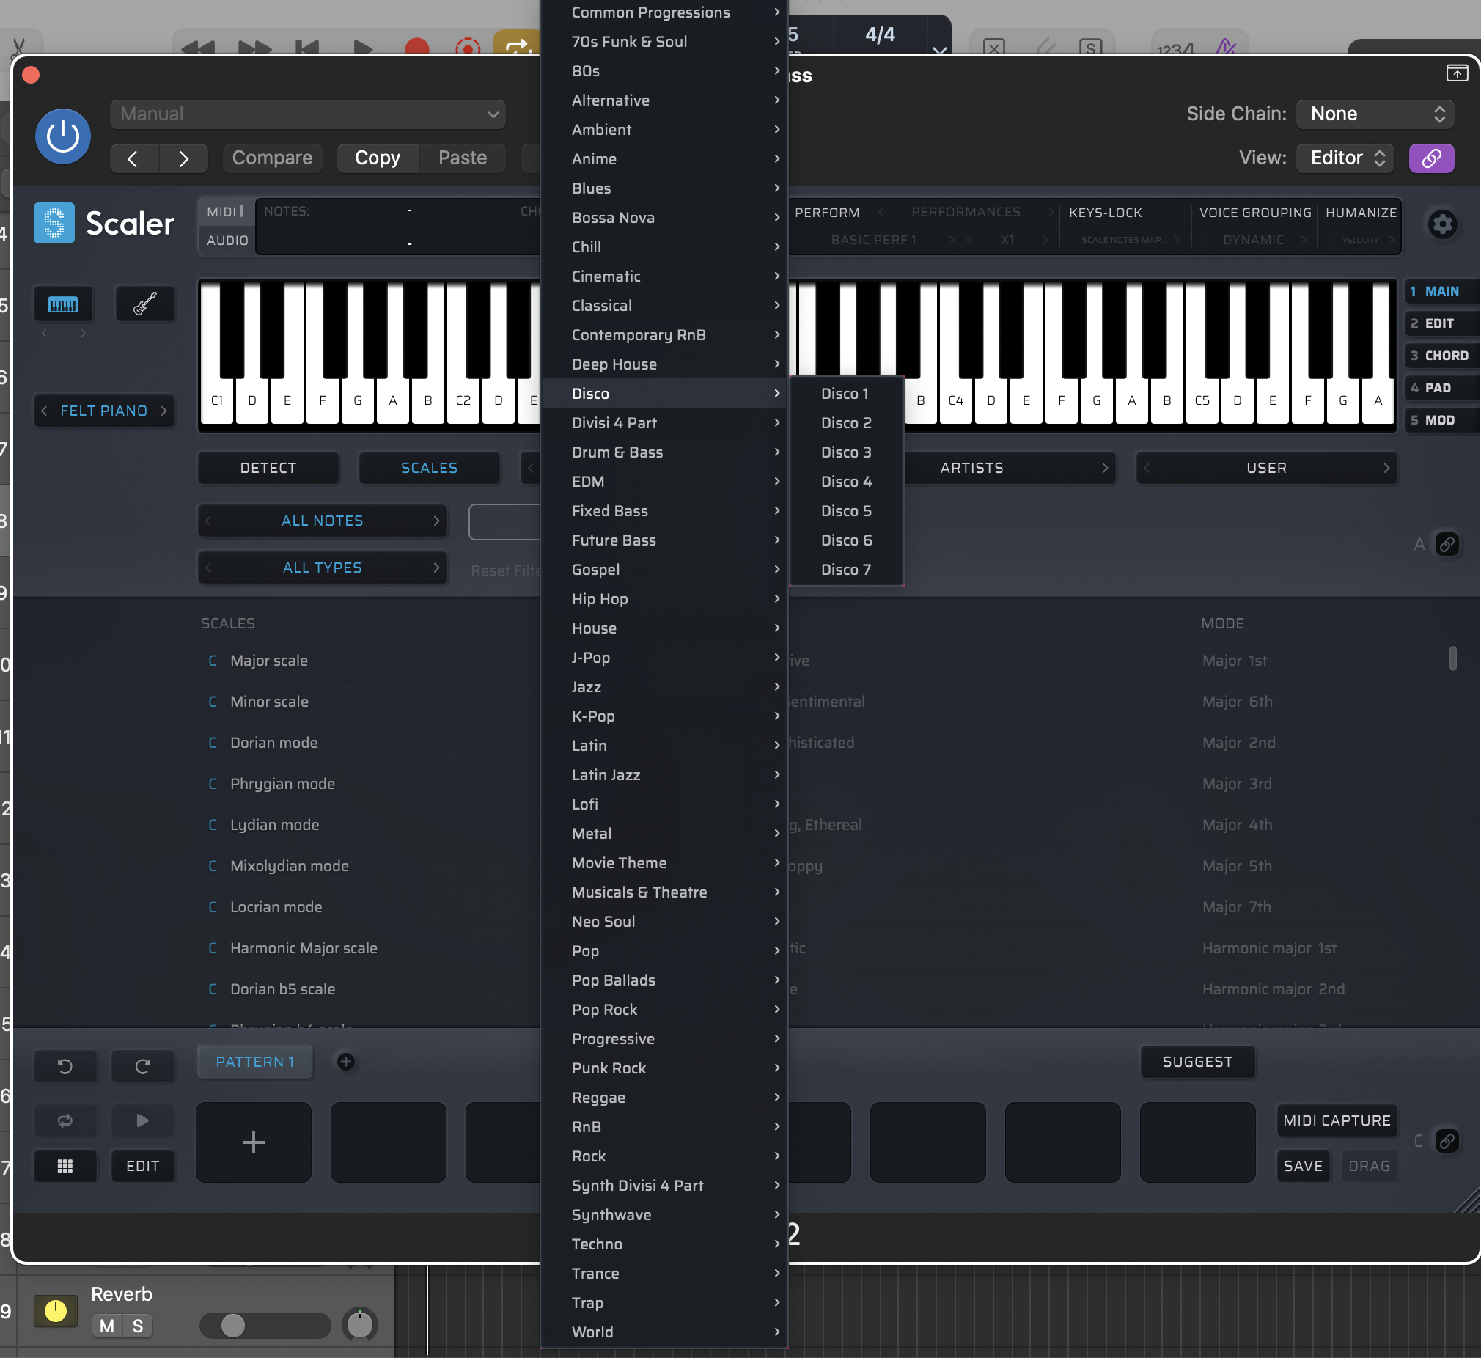Click the purple link button
Image resolution: width=1481 pixels, height=1358 pixels.
(1430, 158)
